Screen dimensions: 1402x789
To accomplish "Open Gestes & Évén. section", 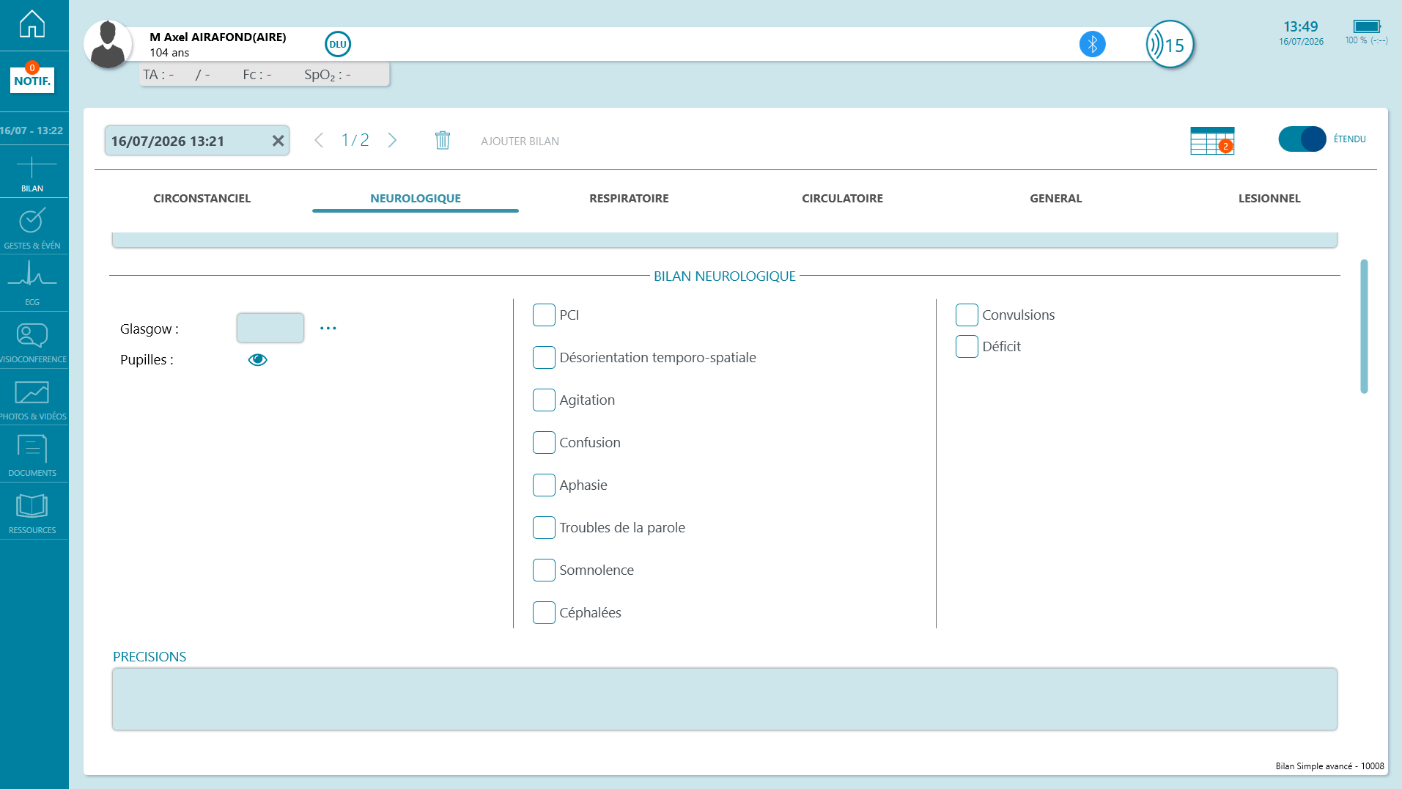I will coord(32,228).
